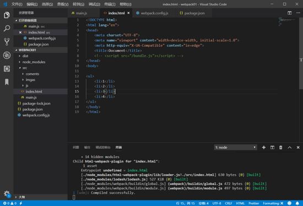303x206 pixels.
Task: Expand the node_modules folder
Action: 34,62
